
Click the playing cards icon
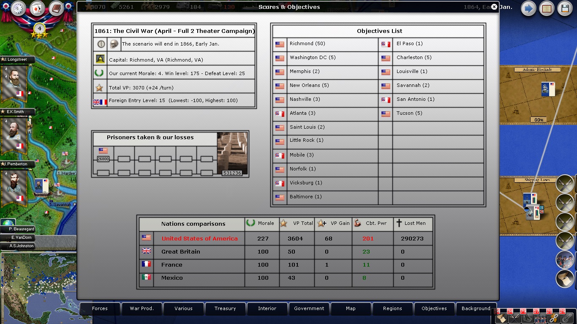tap(38, 8)
